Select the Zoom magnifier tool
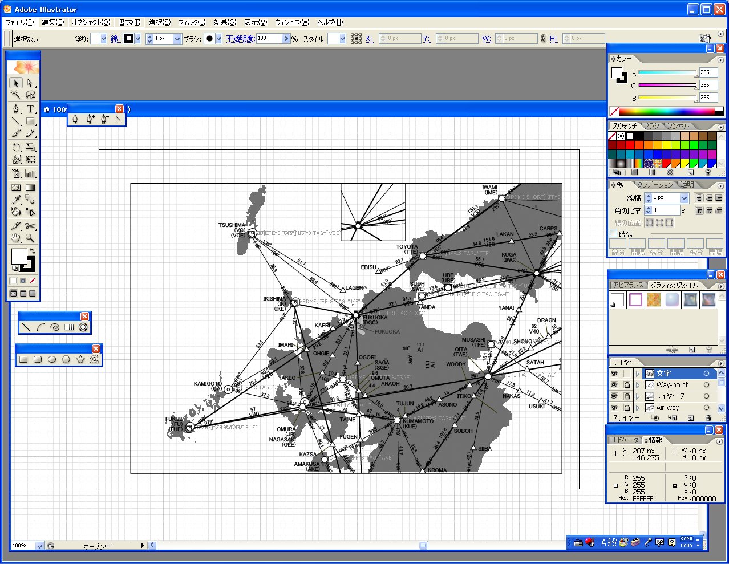 coord(30,238)
